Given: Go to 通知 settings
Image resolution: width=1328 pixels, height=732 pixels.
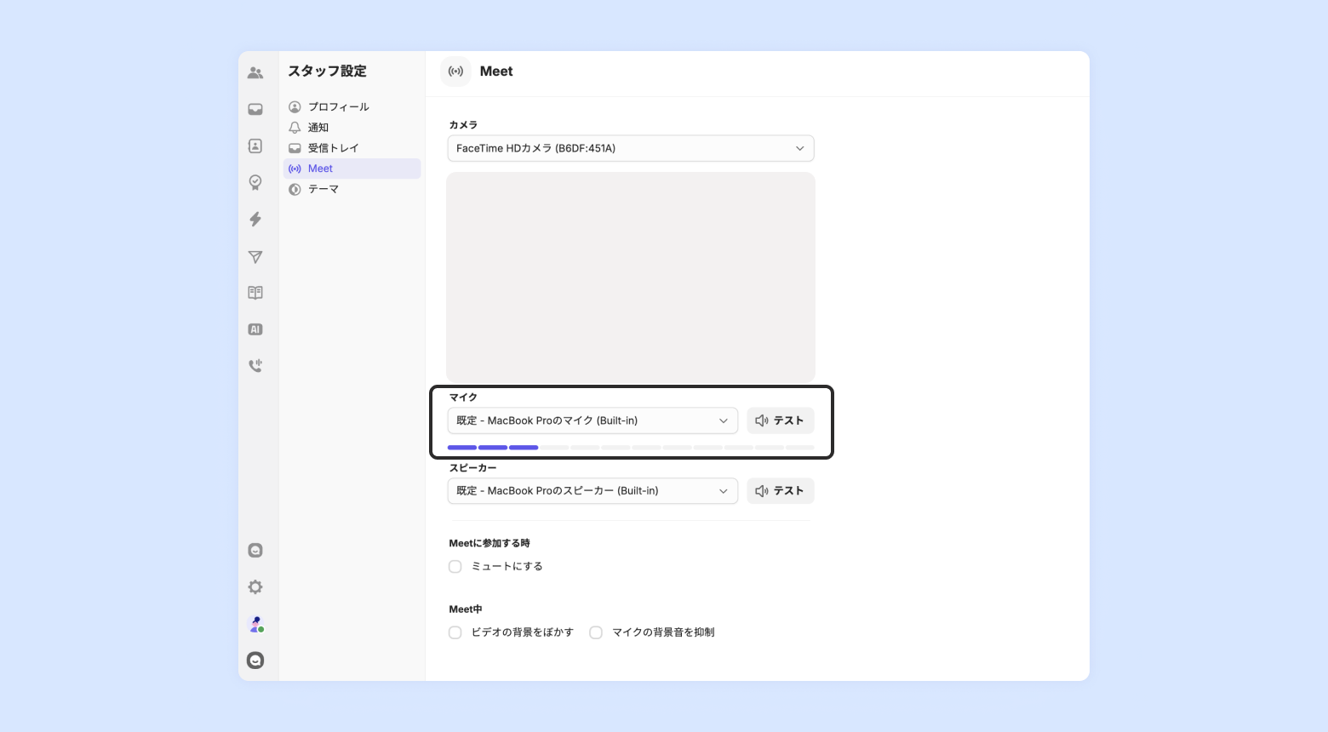Looking at the screenshot, I should (x=352, y=128).
